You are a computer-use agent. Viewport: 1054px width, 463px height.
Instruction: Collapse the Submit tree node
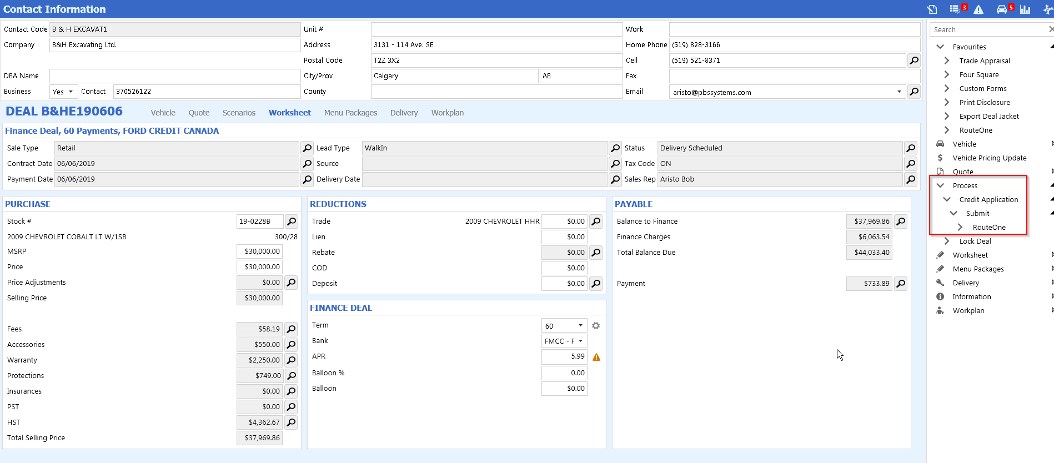pos(953,213)
